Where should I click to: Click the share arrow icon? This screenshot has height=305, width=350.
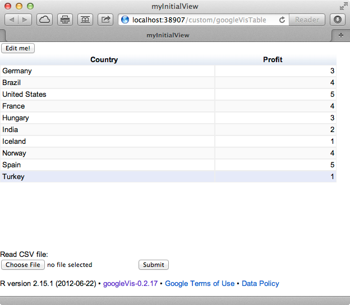(x=105, y=20)
